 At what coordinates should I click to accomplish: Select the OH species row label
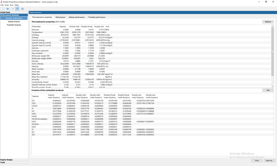pos(33,135)
